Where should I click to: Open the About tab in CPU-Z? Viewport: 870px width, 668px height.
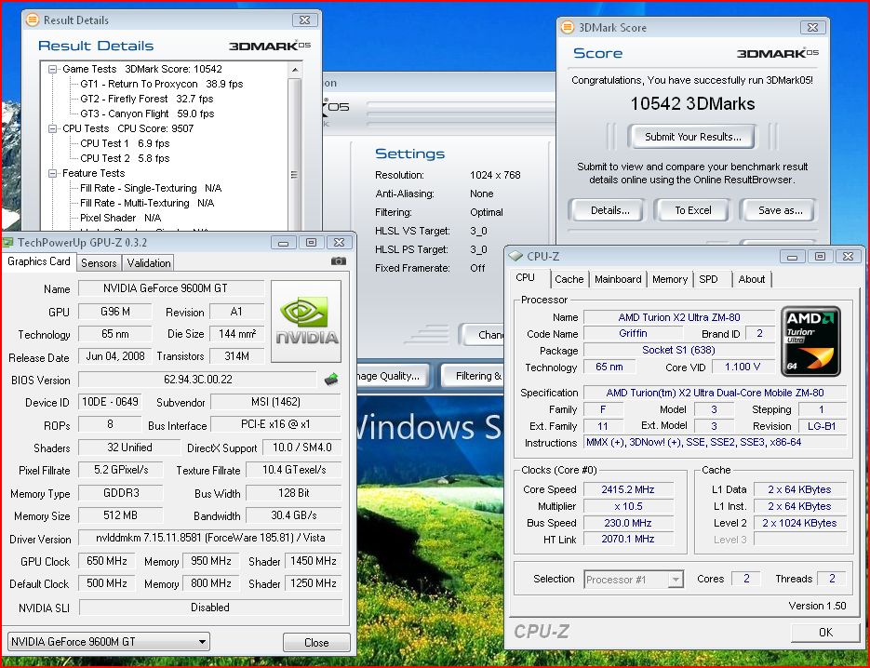coord(751,279)
